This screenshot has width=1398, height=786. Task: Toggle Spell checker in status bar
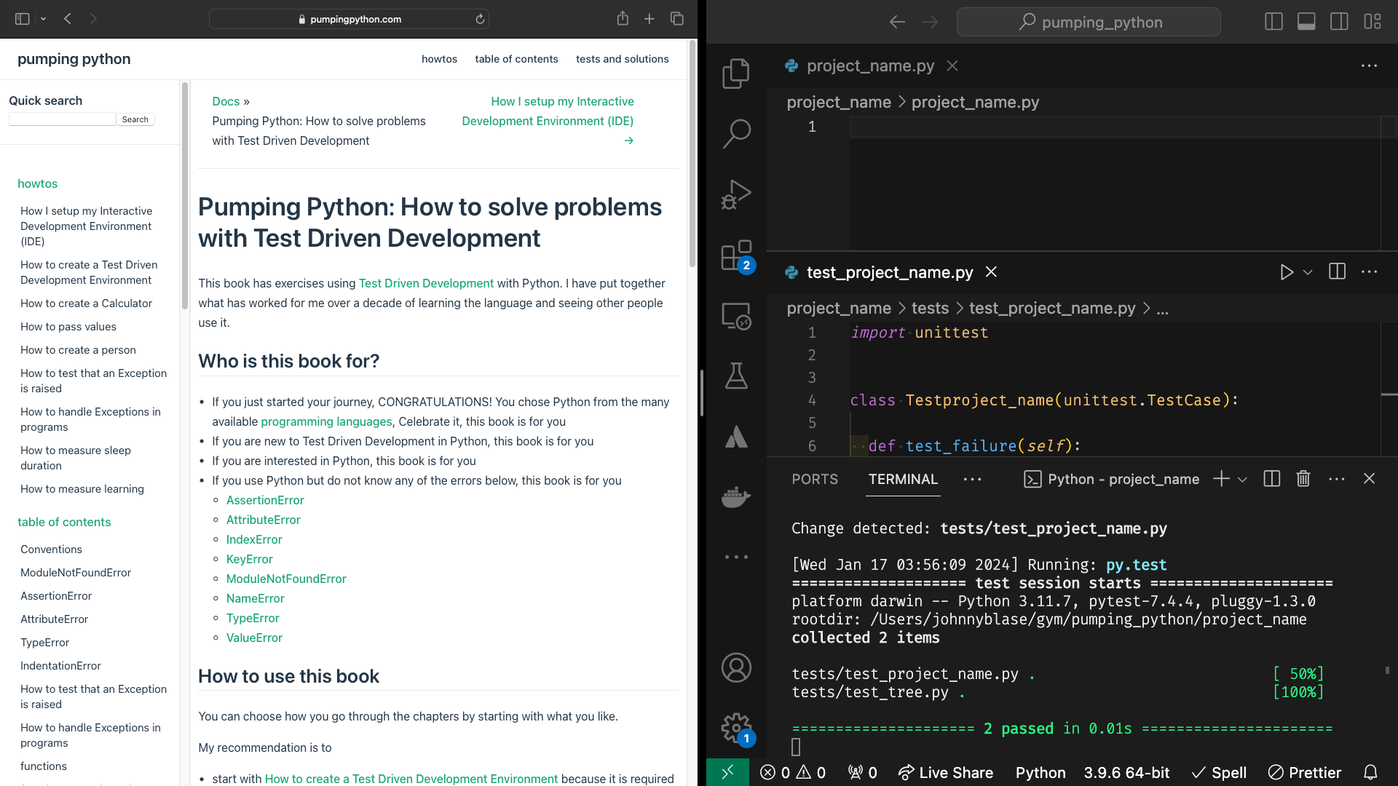[1219, 772]
